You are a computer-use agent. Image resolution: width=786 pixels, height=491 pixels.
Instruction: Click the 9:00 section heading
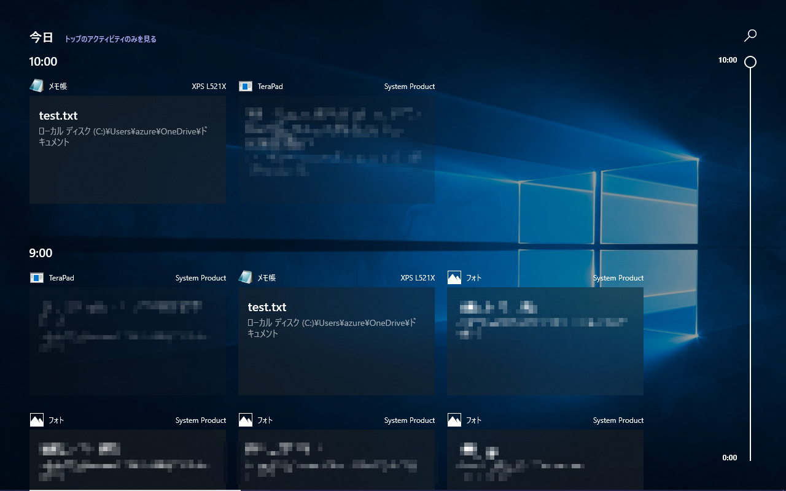click(41, 253)
